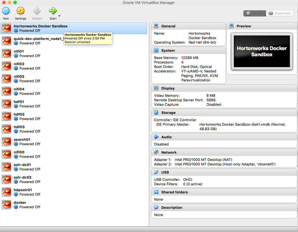298x232 pixels.
Task: Select the hdf03 virtual machine
Action: click(x=30, y=129)
